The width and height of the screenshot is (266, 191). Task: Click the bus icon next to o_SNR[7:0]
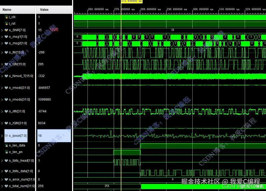click(x=6, y=30)
